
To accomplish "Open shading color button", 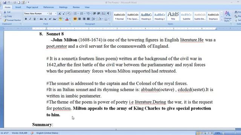I will 100,19.
